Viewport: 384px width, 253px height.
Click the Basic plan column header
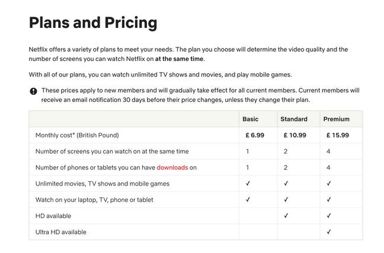[x=250, y=119]
